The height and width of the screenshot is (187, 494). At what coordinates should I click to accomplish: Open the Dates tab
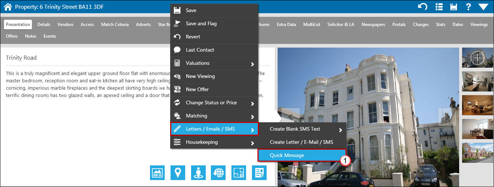click(x=458, y=25)
